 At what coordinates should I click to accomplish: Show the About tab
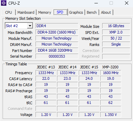click(106, 12)
